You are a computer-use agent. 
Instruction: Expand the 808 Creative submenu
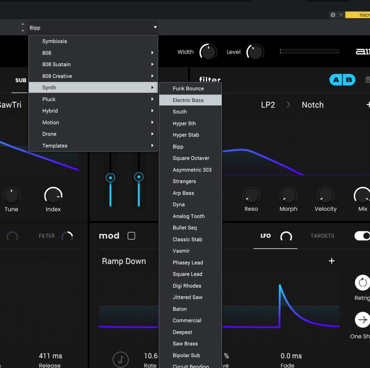(x=93, y=76)
